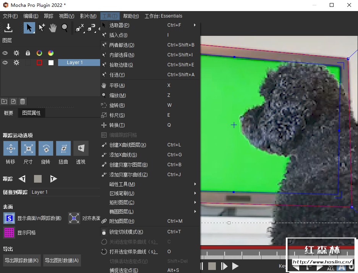Open the Clip import icon below the menu bar
358x273 pixels.
8,27
